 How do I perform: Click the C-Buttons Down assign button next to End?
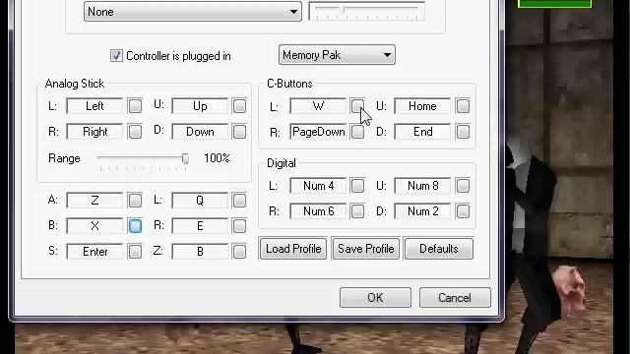pyautogui.click(x=463, y=132)
